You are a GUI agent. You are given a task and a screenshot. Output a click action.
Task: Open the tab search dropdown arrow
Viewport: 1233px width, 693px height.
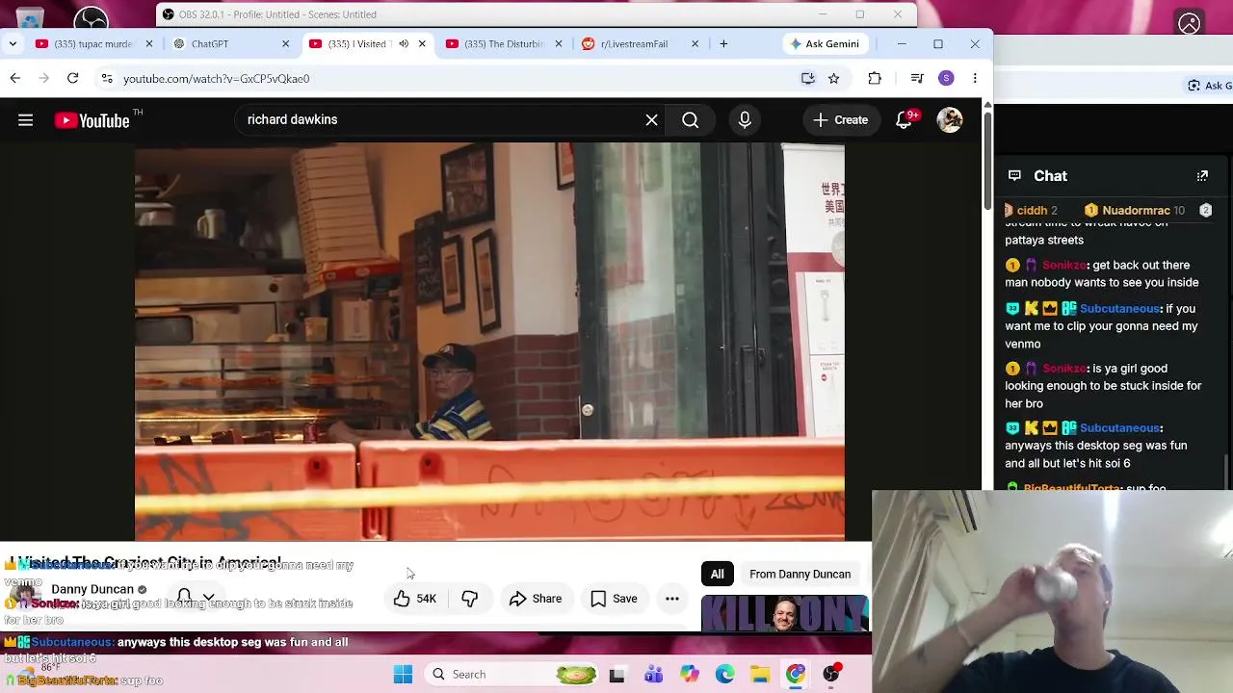click(x=13, y=44)
